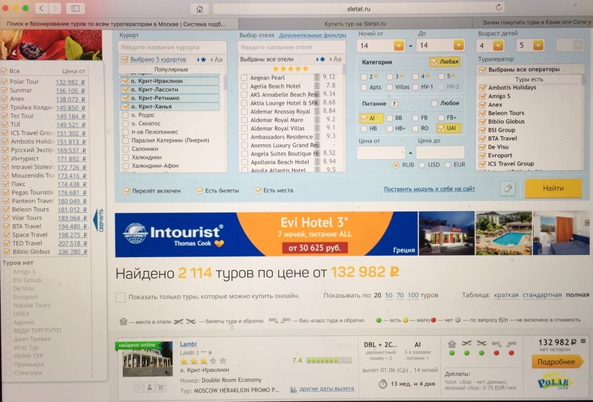This screenshot has width=593, height=402.
Task: Toggle Перелёт включен checkbox
Action: coord(127,191)
